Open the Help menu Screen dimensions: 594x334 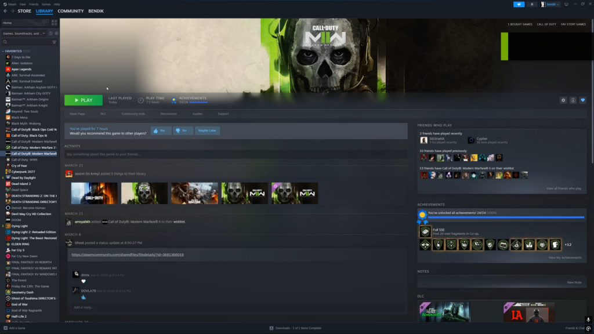click(57, 4)
